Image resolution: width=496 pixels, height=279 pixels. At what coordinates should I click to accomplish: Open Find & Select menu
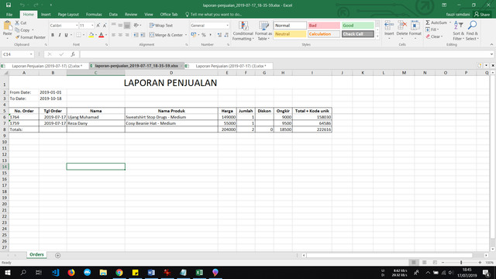[472, 31]
